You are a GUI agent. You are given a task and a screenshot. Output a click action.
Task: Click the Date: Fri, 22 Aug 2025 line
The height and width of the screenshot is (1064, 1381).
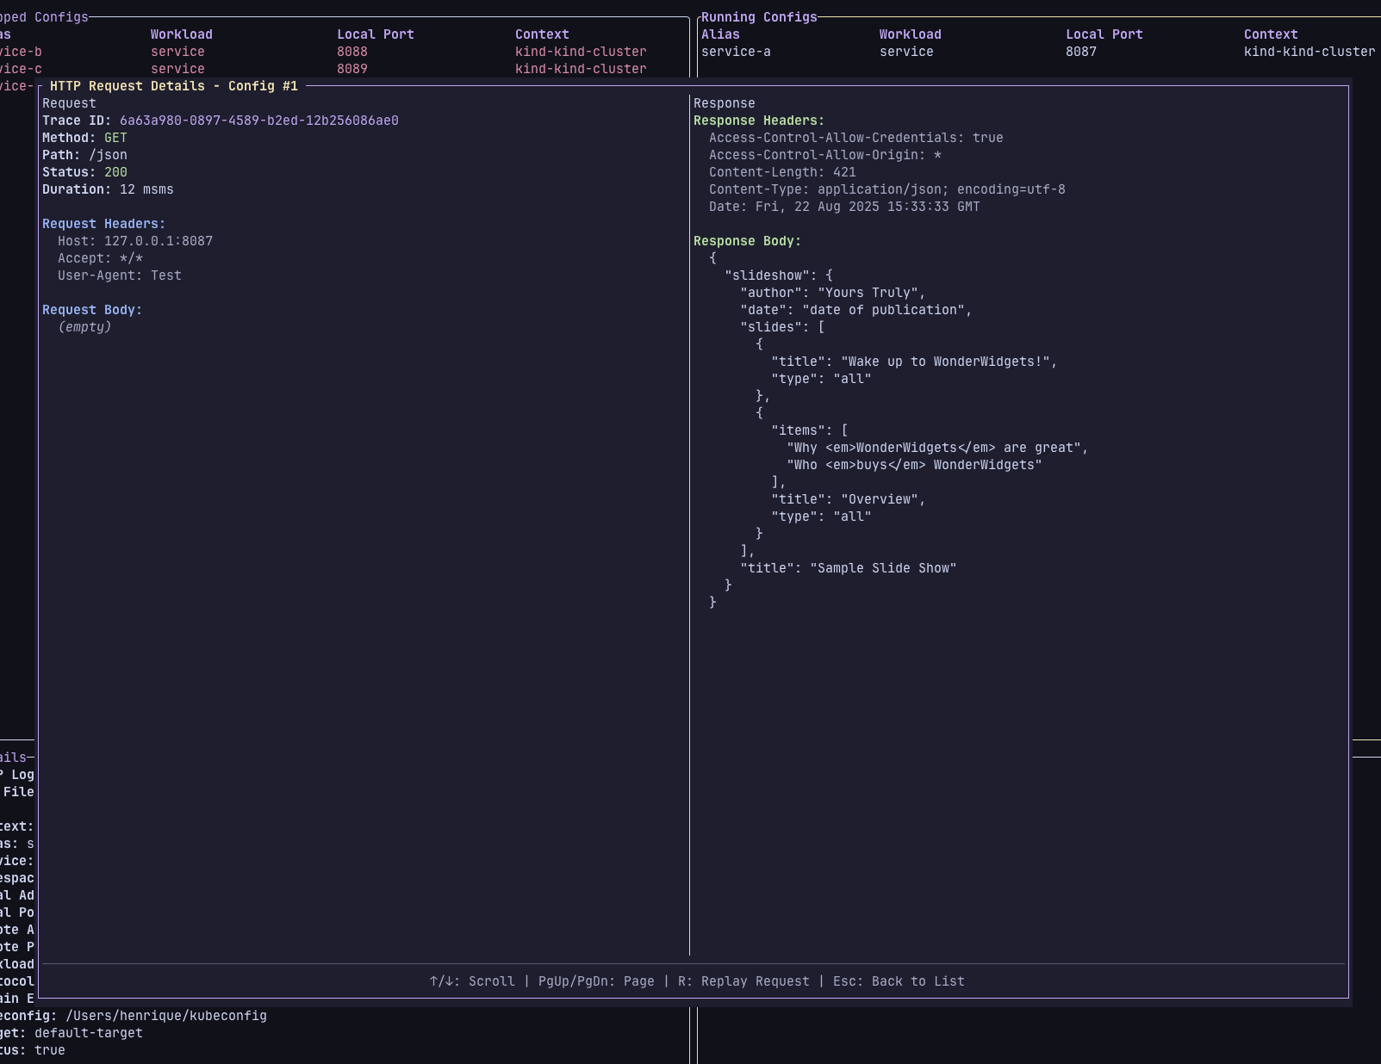click(x=844, y=207)
